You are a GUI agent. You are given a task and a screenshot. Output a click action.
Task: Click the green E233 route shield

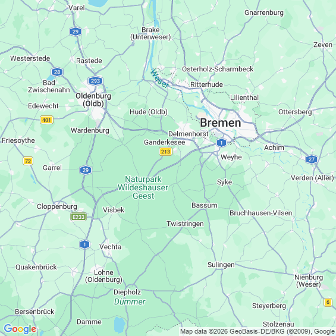click(x=78, y=217)
